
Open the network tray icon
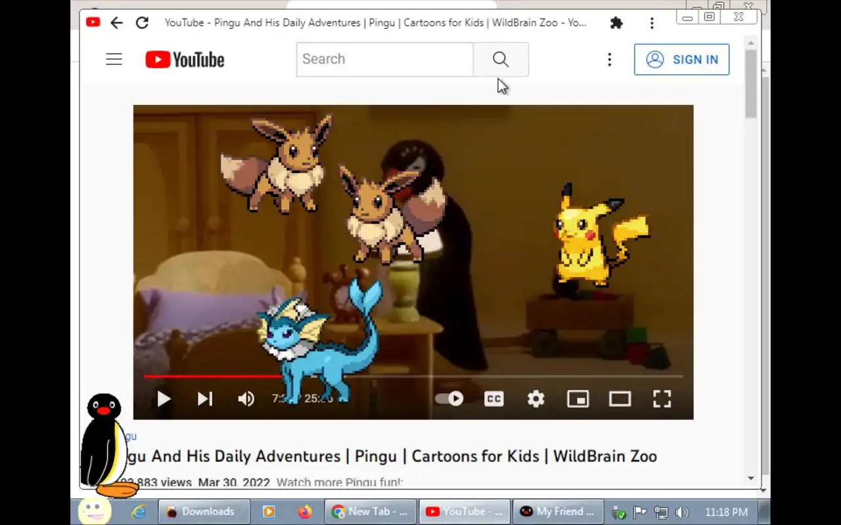(661, 513)
